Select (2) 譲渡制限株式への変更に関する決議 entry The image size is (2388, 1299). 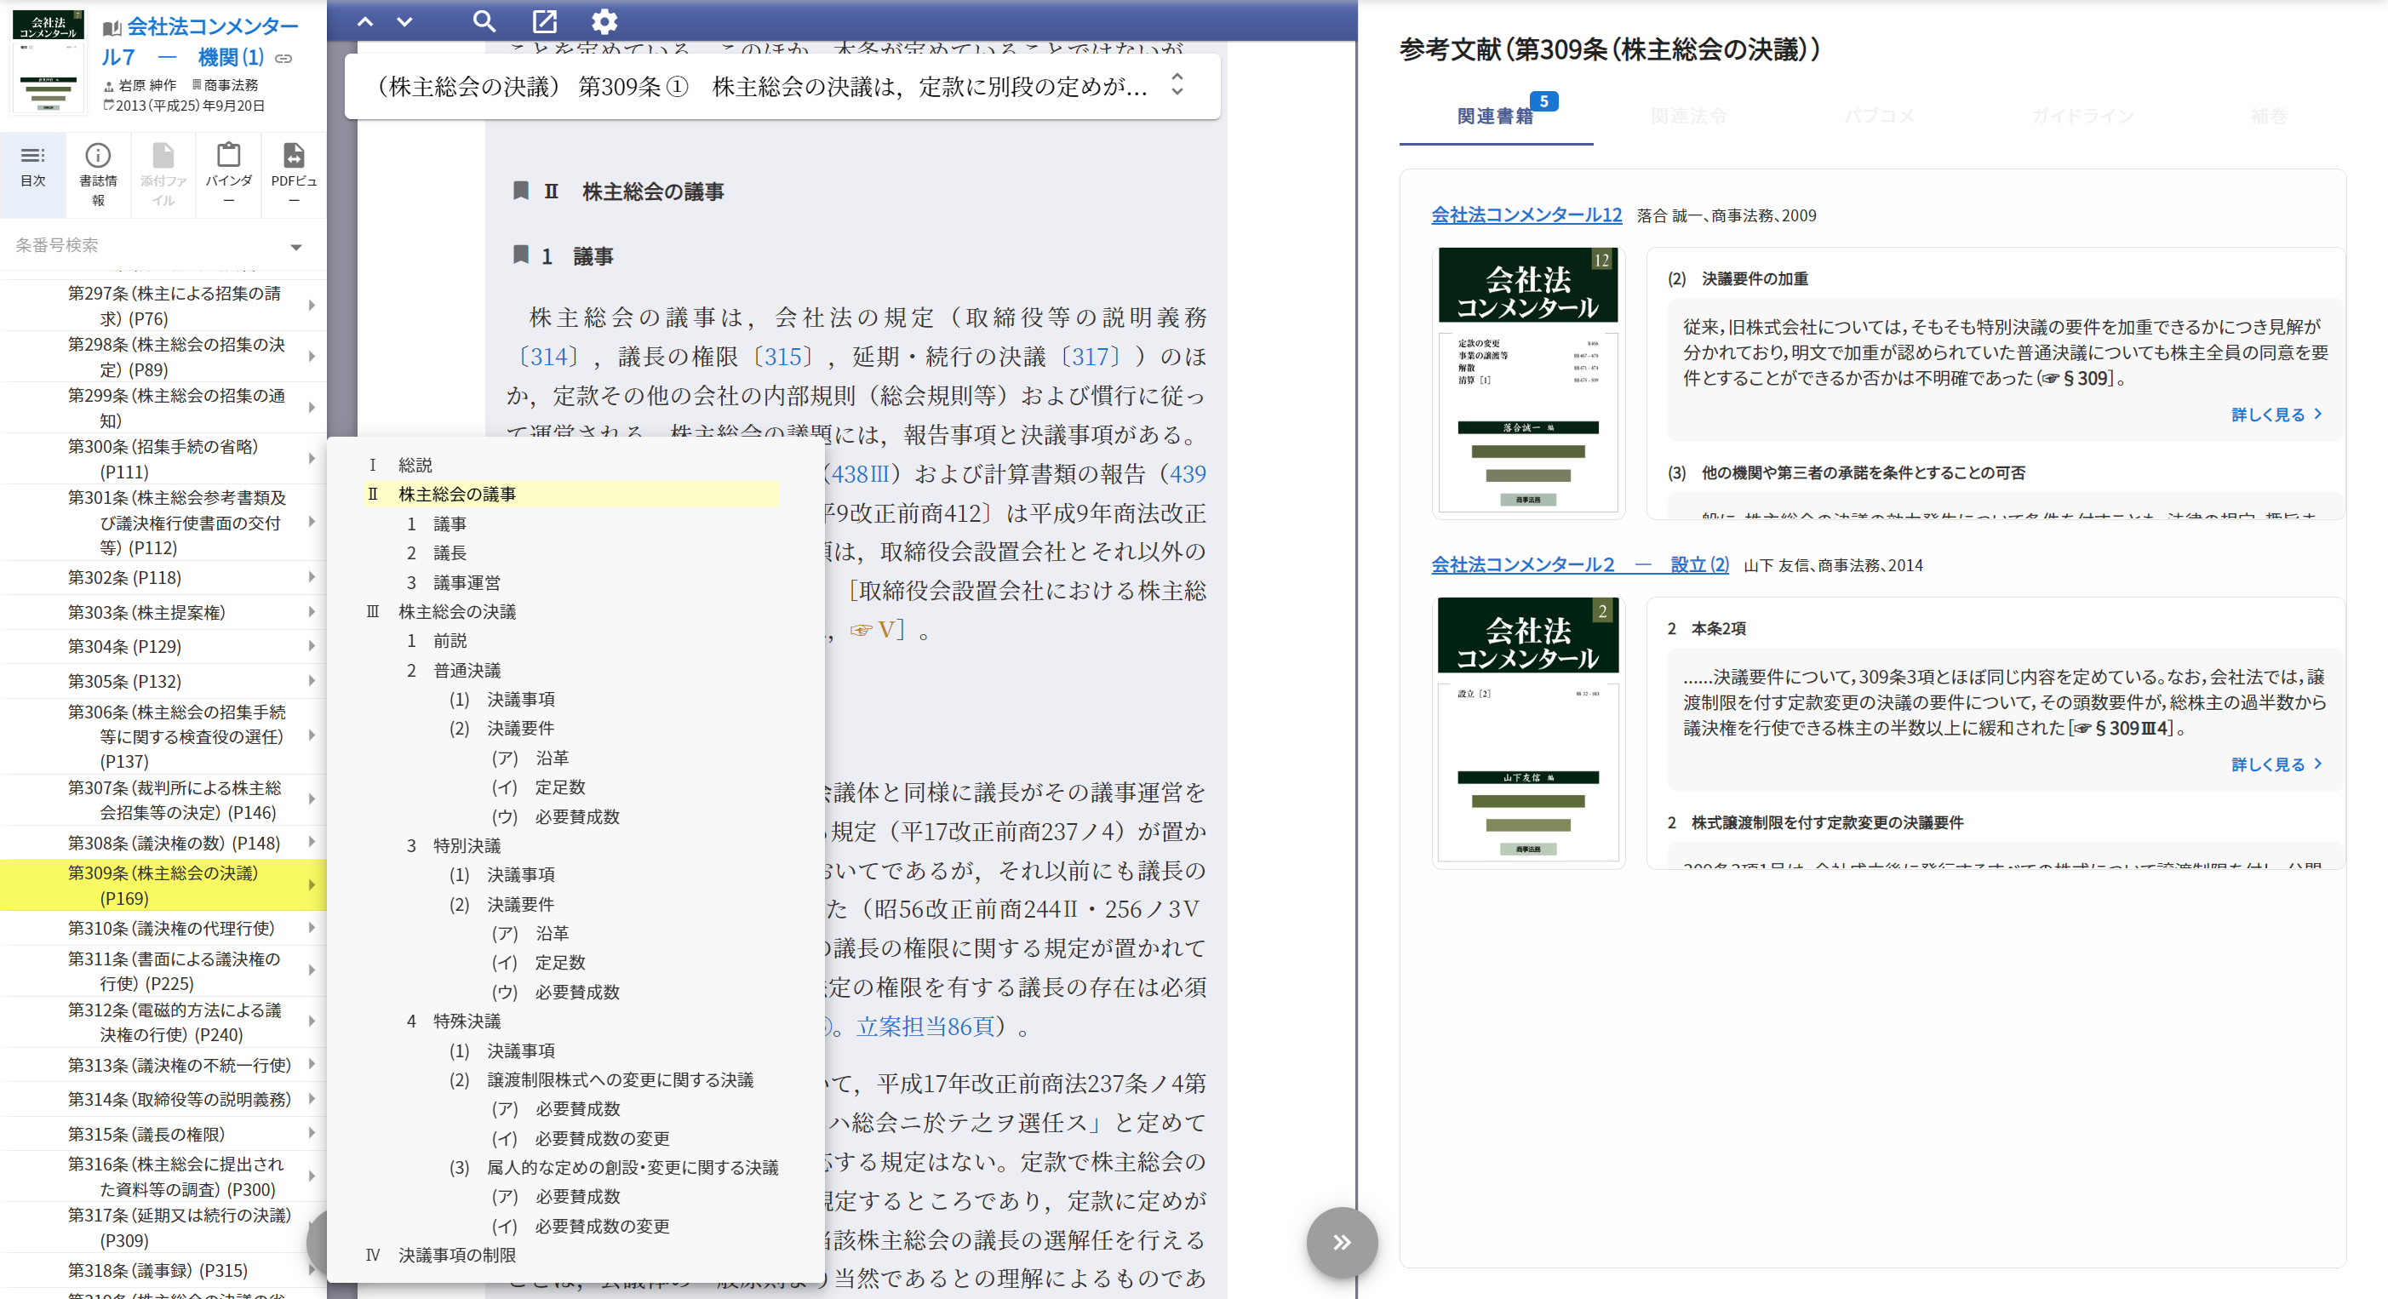pos(602,1080)
